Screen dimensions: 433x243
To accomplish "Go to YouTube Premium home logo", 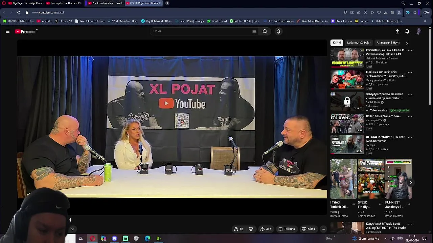I will click(x=26, y=31).
